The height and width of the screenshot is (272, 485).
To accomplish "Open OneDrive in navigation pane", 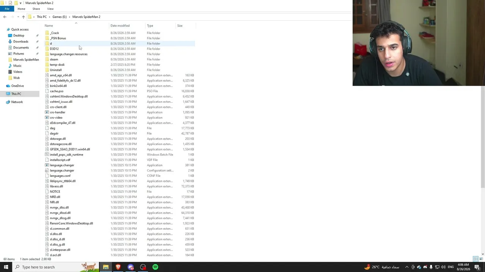I will [17, 86].
